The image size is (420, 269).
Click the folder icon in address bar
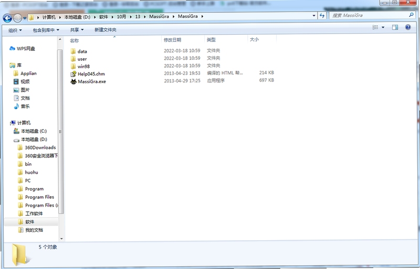point(31,18)
